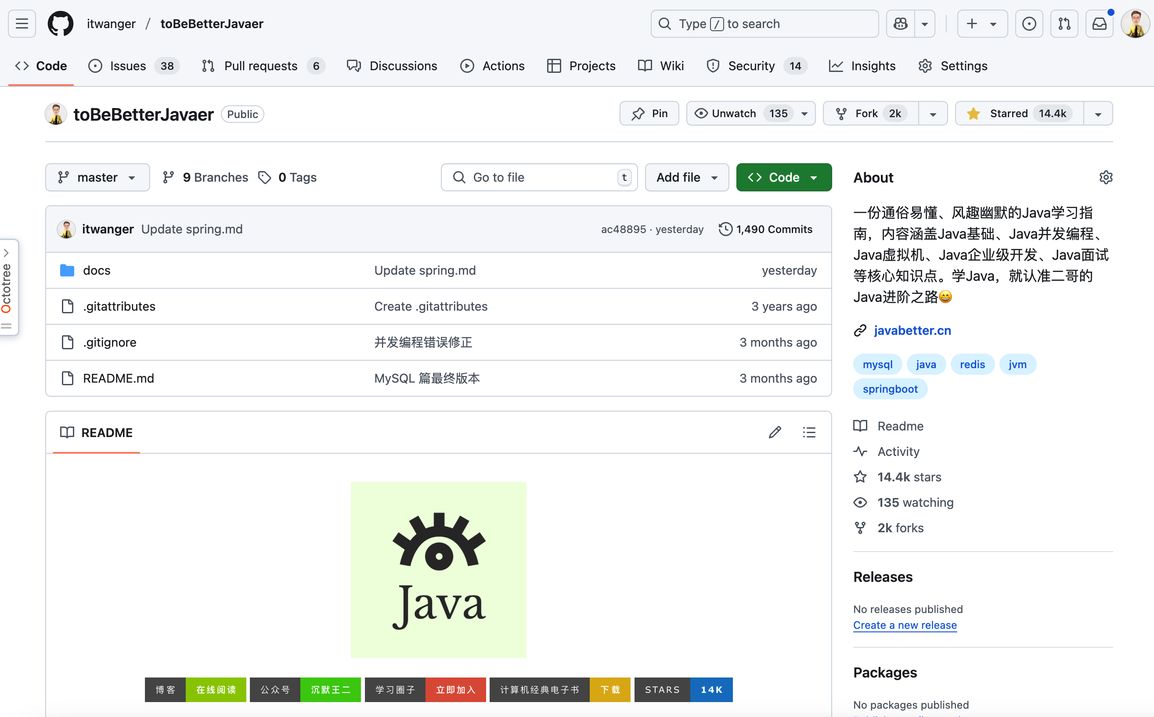Expand the Octotree sidebar panel
This screenshot has height=717, width=1154.
[7, 253]
